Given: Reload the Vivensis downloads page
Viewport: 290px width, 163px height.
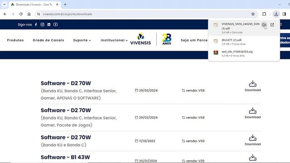Looking at the screenshot, I should coord(21,14).
